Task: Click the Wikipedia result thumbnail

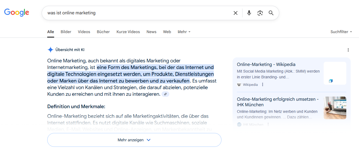Action: (335, 73)
